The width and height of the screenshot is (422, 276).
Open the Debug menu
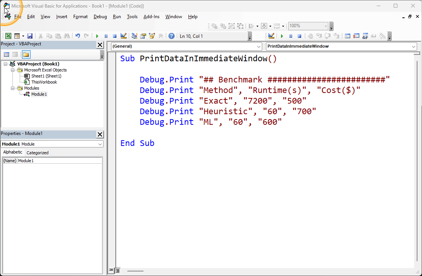pyautogui.click(x=100, y=17)
